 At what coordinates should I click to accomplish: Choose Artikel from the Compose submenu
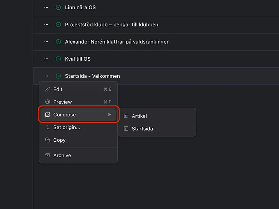(x=139, y=116)
